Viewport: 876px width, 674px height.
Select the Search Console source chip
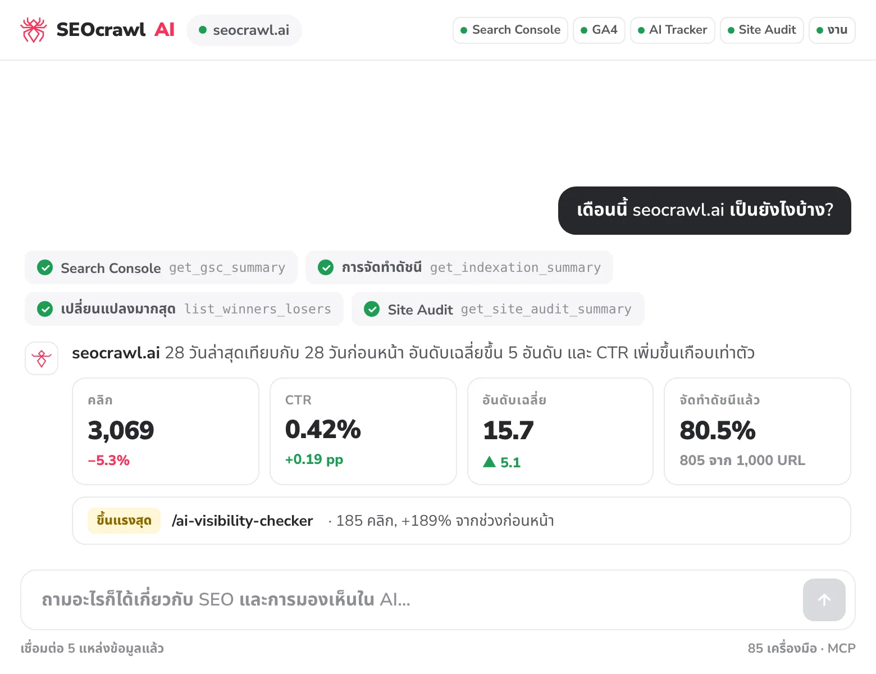(510, 30)
